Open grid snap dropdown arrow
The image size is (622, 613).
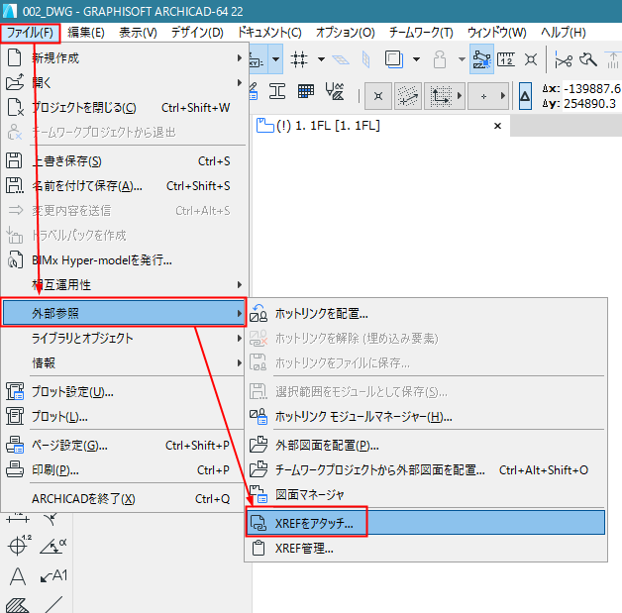[321, 59]
